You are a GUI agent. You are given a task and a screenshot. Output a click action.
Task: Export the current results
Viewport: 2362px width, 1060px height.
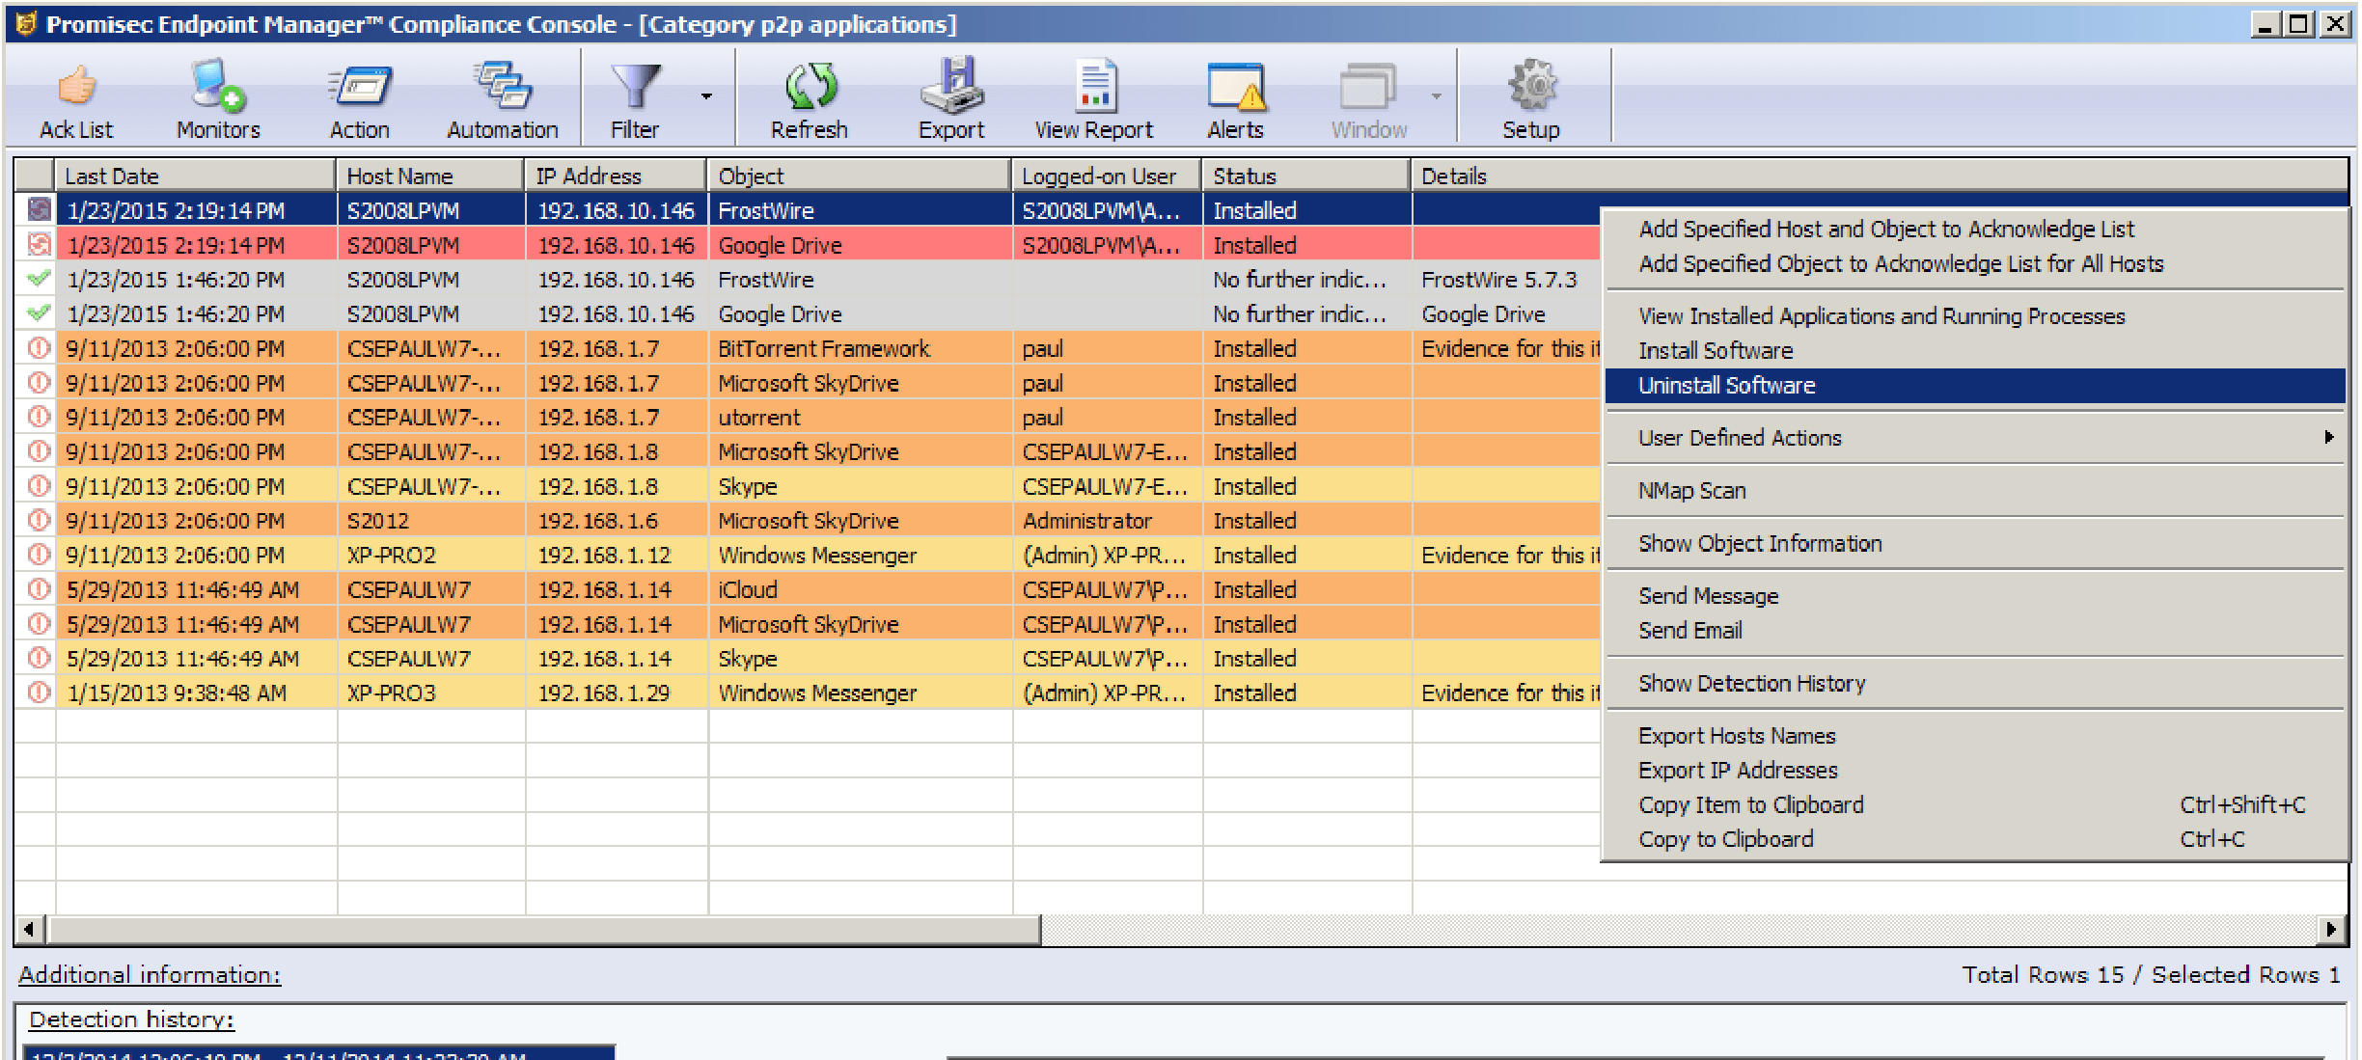coord(950,96)
